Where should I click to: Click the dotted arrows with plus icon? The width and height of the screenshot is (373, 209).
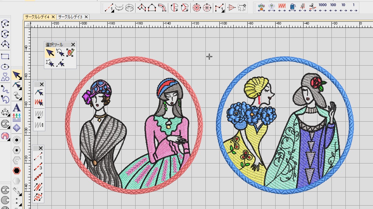point(242,7)
